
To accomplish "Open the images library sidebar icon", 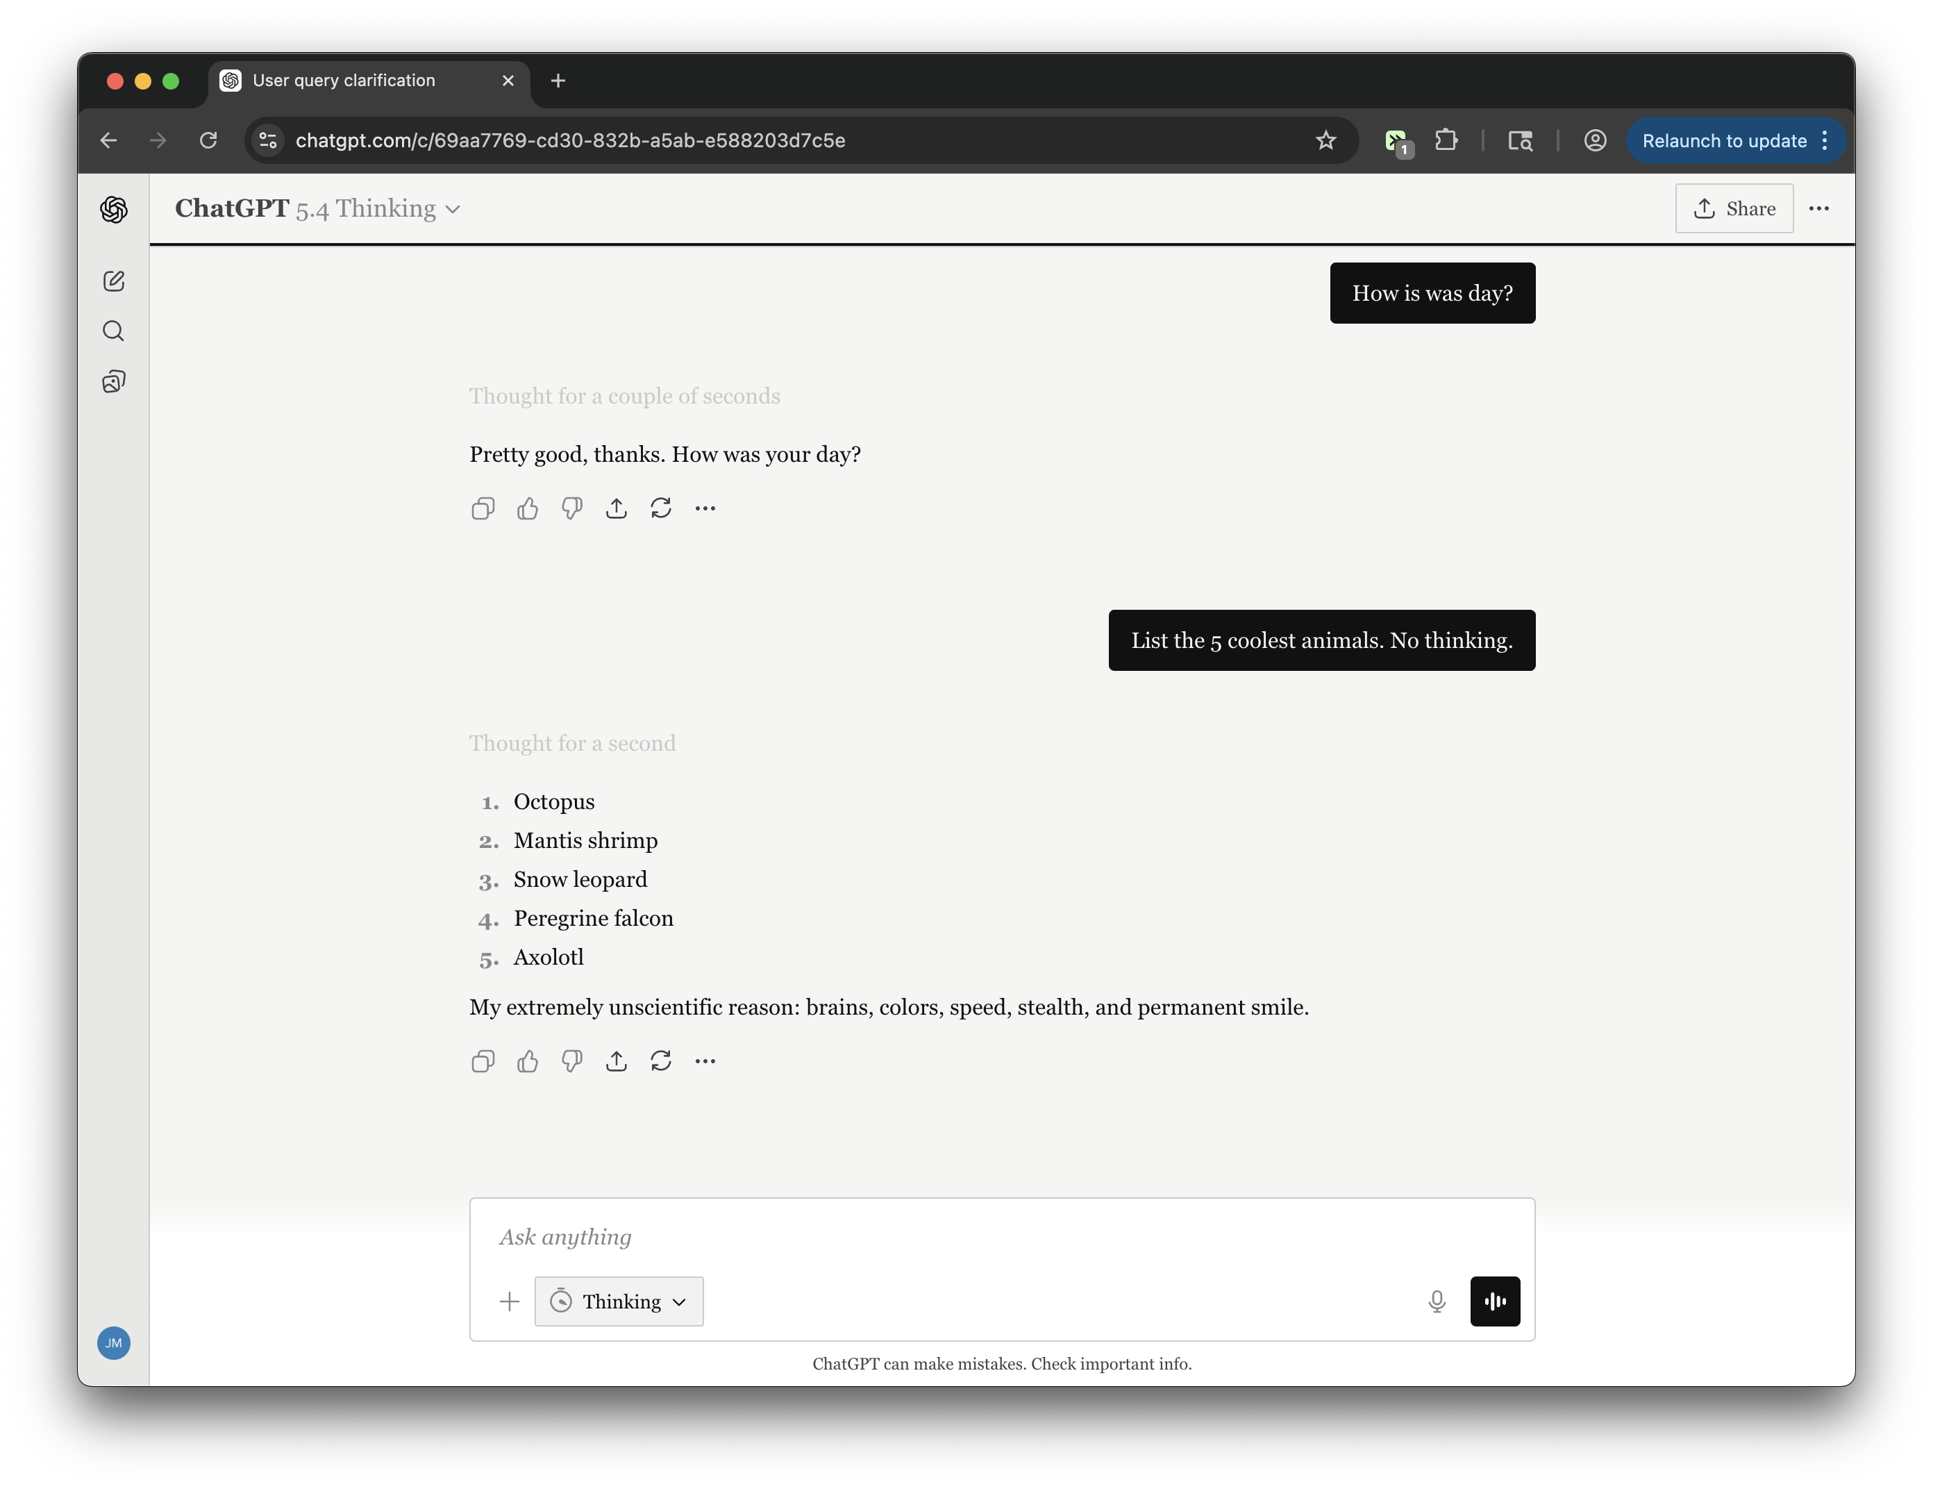I will pos(113,381).
